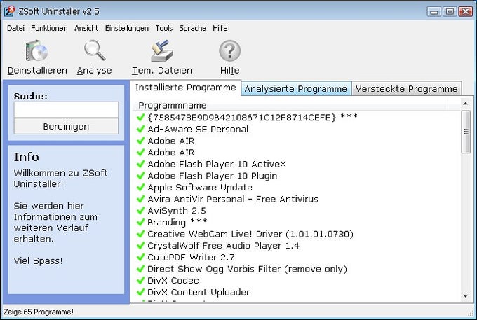477x320 pixels.
Task: Open the Einstellungen menu
Action: coord(127,28)
